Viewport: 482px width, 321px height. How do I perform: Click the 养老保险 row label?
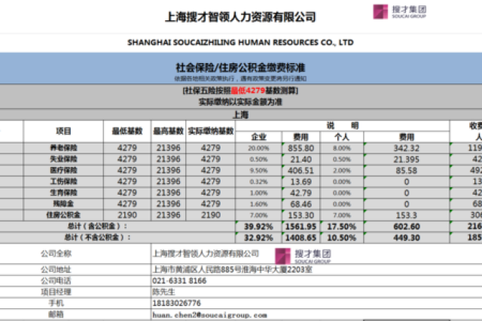tap(63, 148)
